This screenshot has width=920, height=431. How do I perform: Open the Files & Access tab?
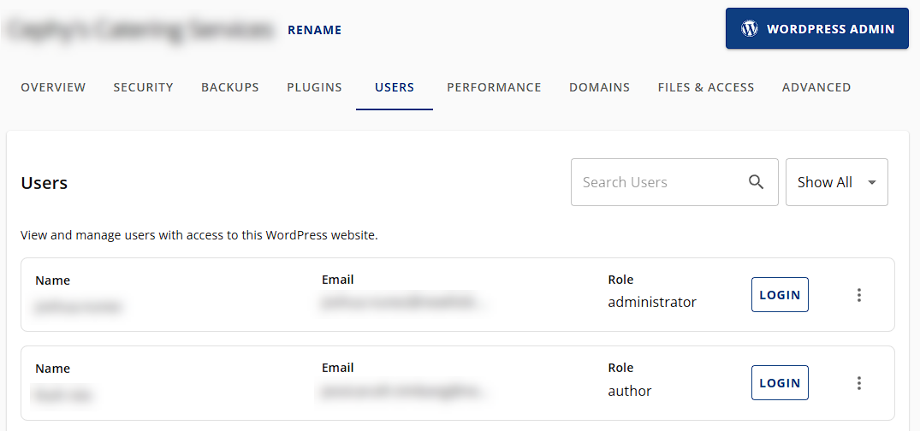(x=706, y=87)
